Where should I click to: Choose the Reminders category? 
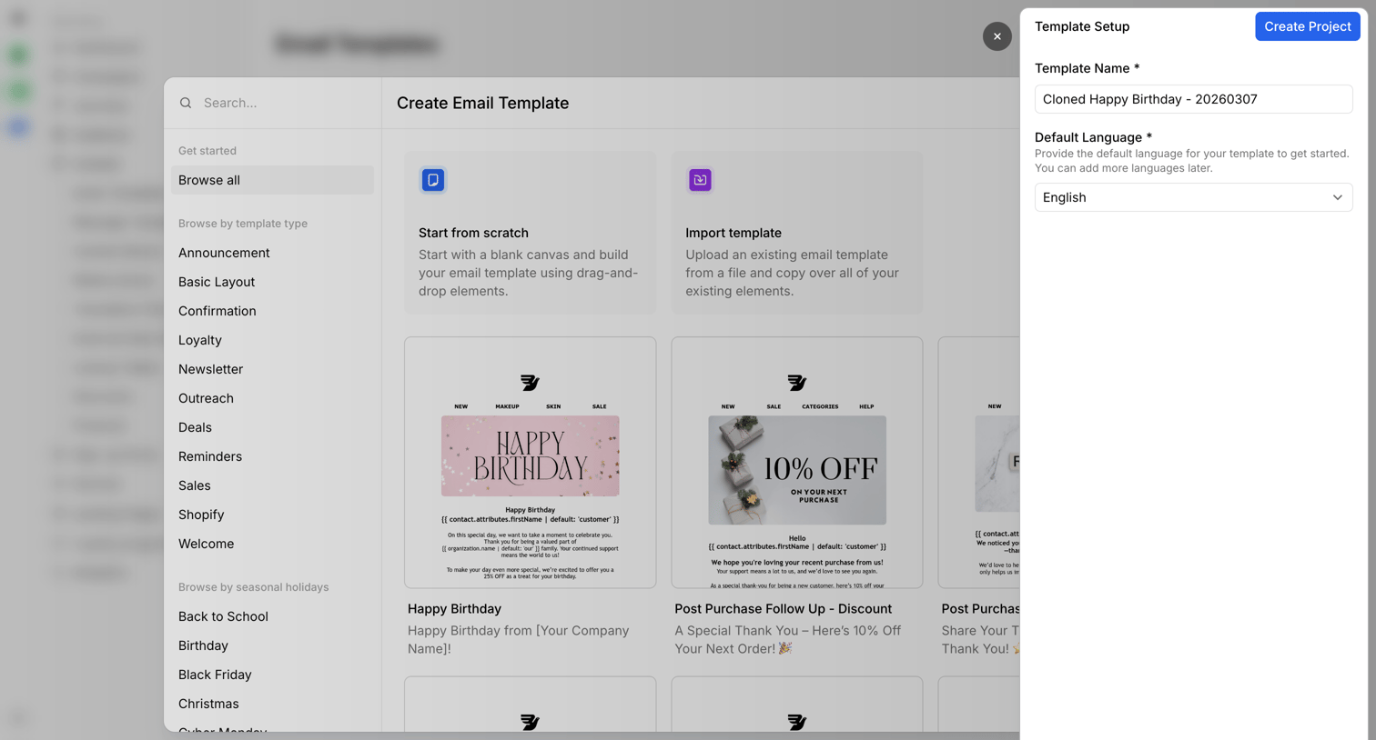coord(210,456)
